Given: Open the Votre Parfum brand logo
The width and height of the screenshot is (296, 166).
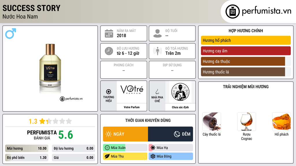Looking at the screenshot, I should (132, 89).
